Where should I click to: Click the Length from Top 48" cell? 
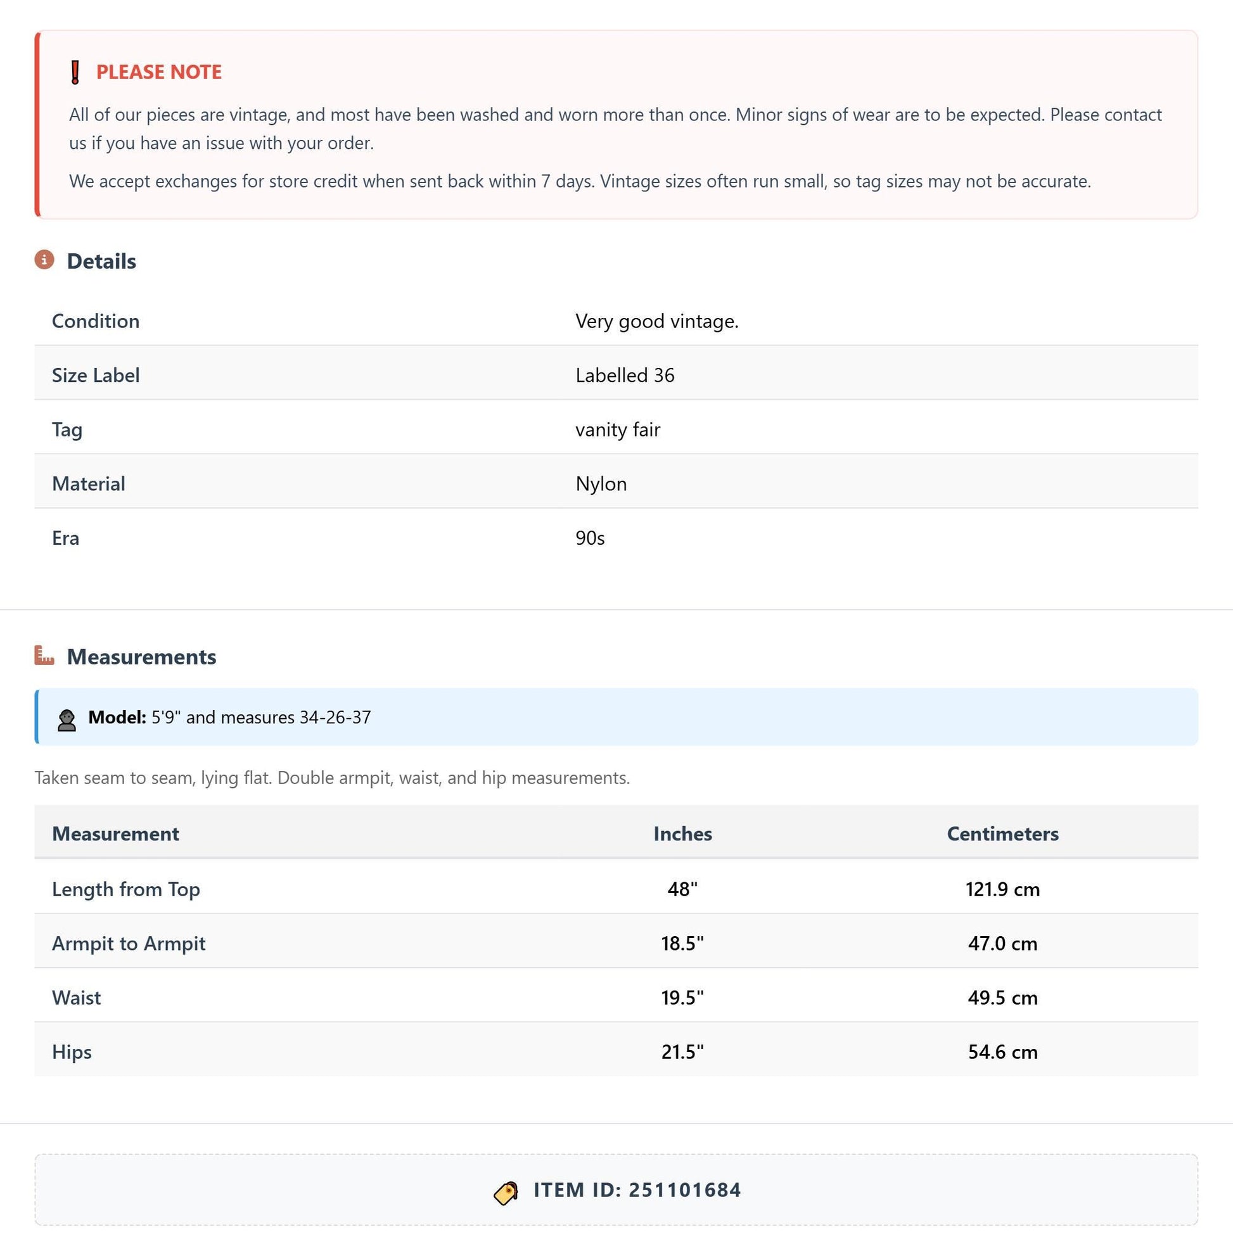click(x=682, y=889)
